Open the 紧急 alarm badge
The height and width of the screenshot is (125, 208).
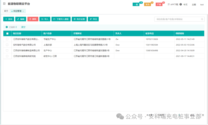tap(147, 4)
